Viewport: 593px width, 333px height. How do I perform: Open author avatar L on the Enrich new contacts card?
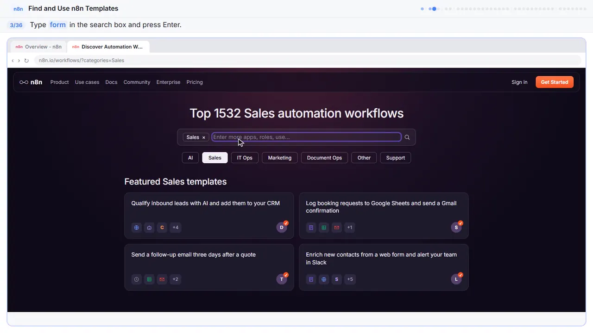[456, 279]
